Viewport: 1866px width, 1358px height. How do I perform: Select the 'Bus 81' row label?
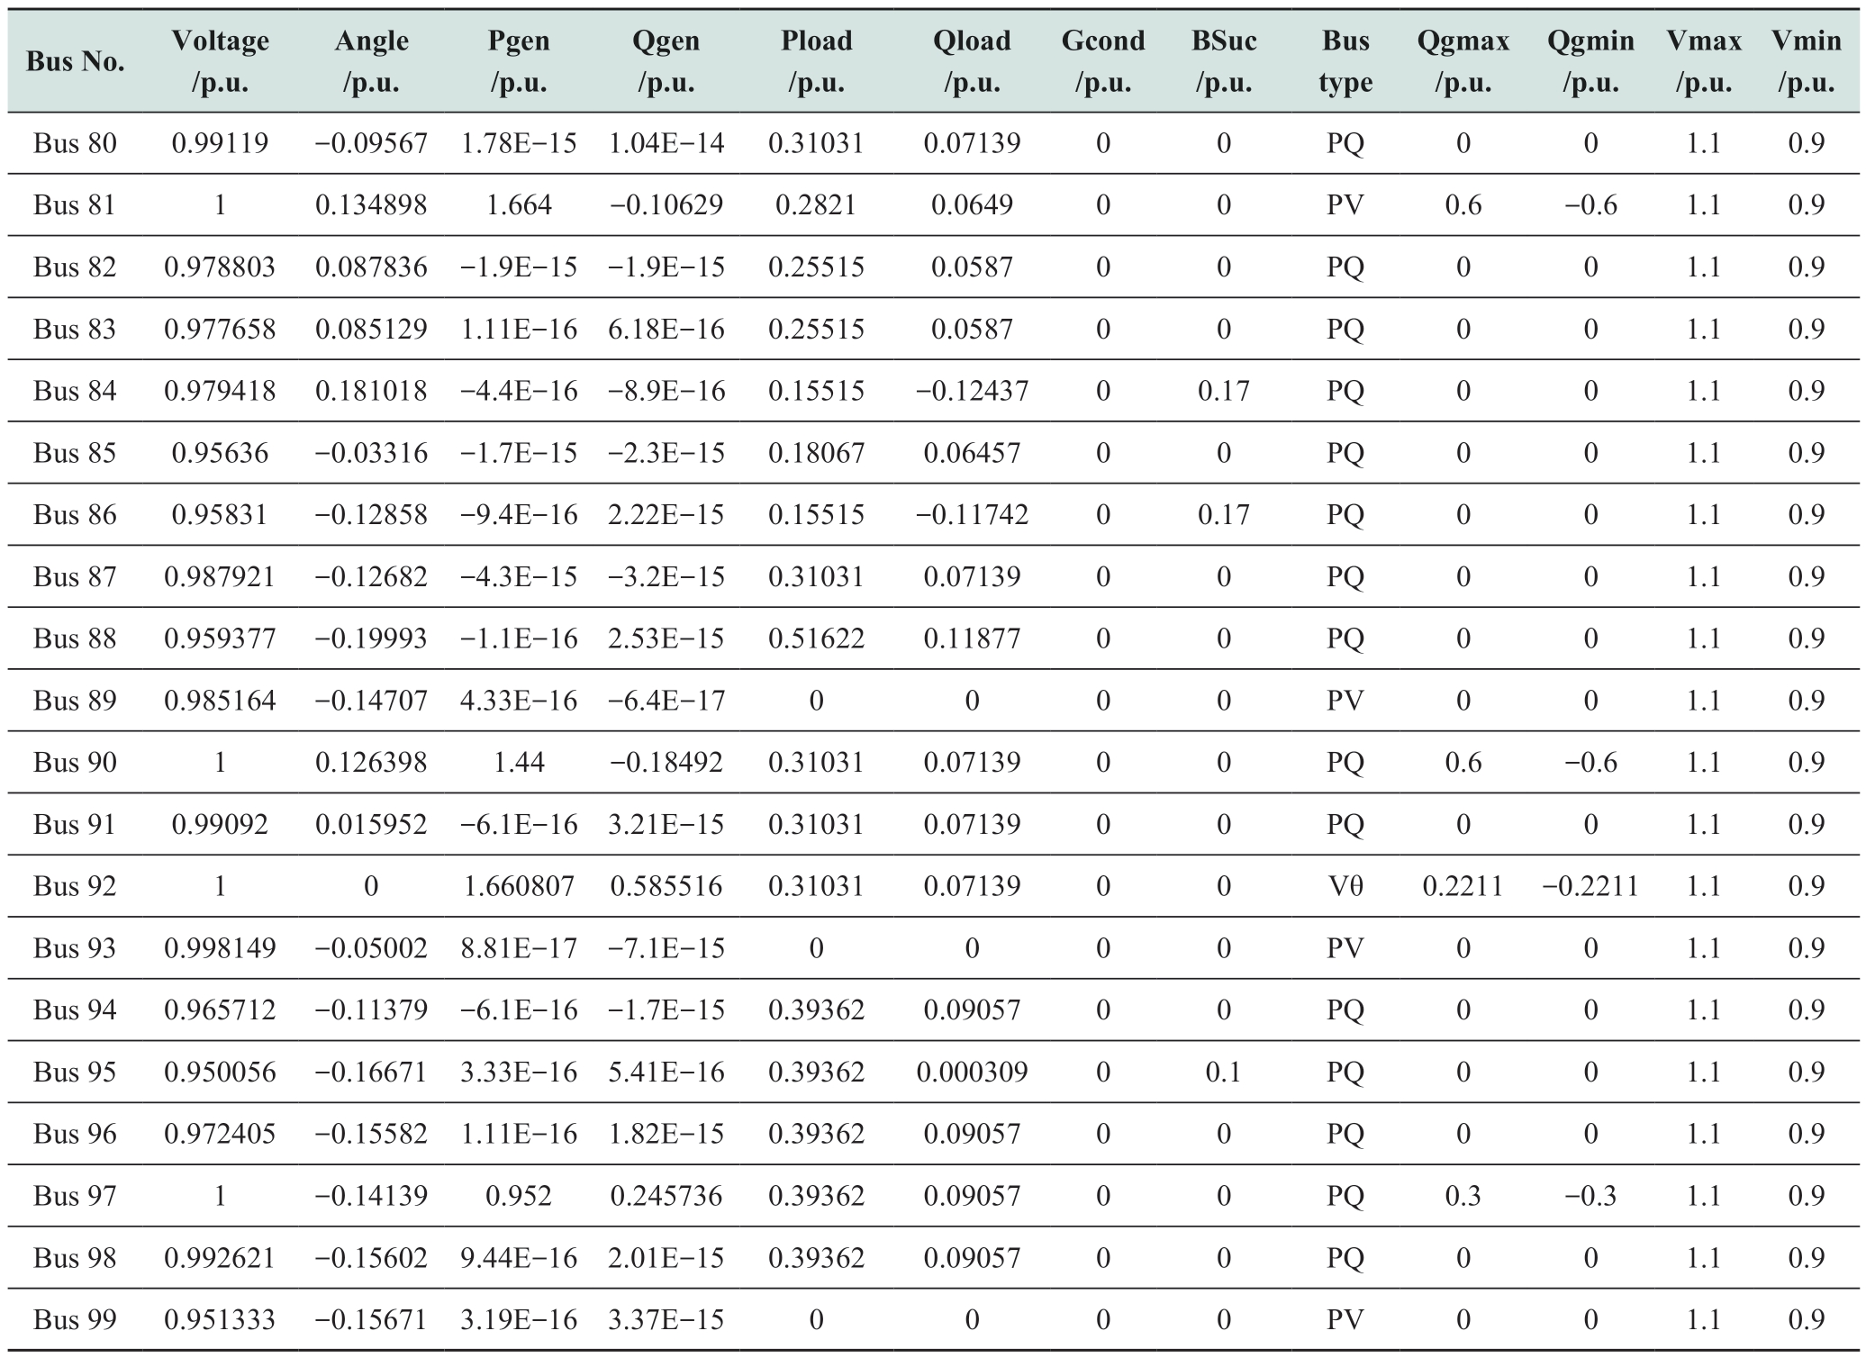(x=75, y=205)
